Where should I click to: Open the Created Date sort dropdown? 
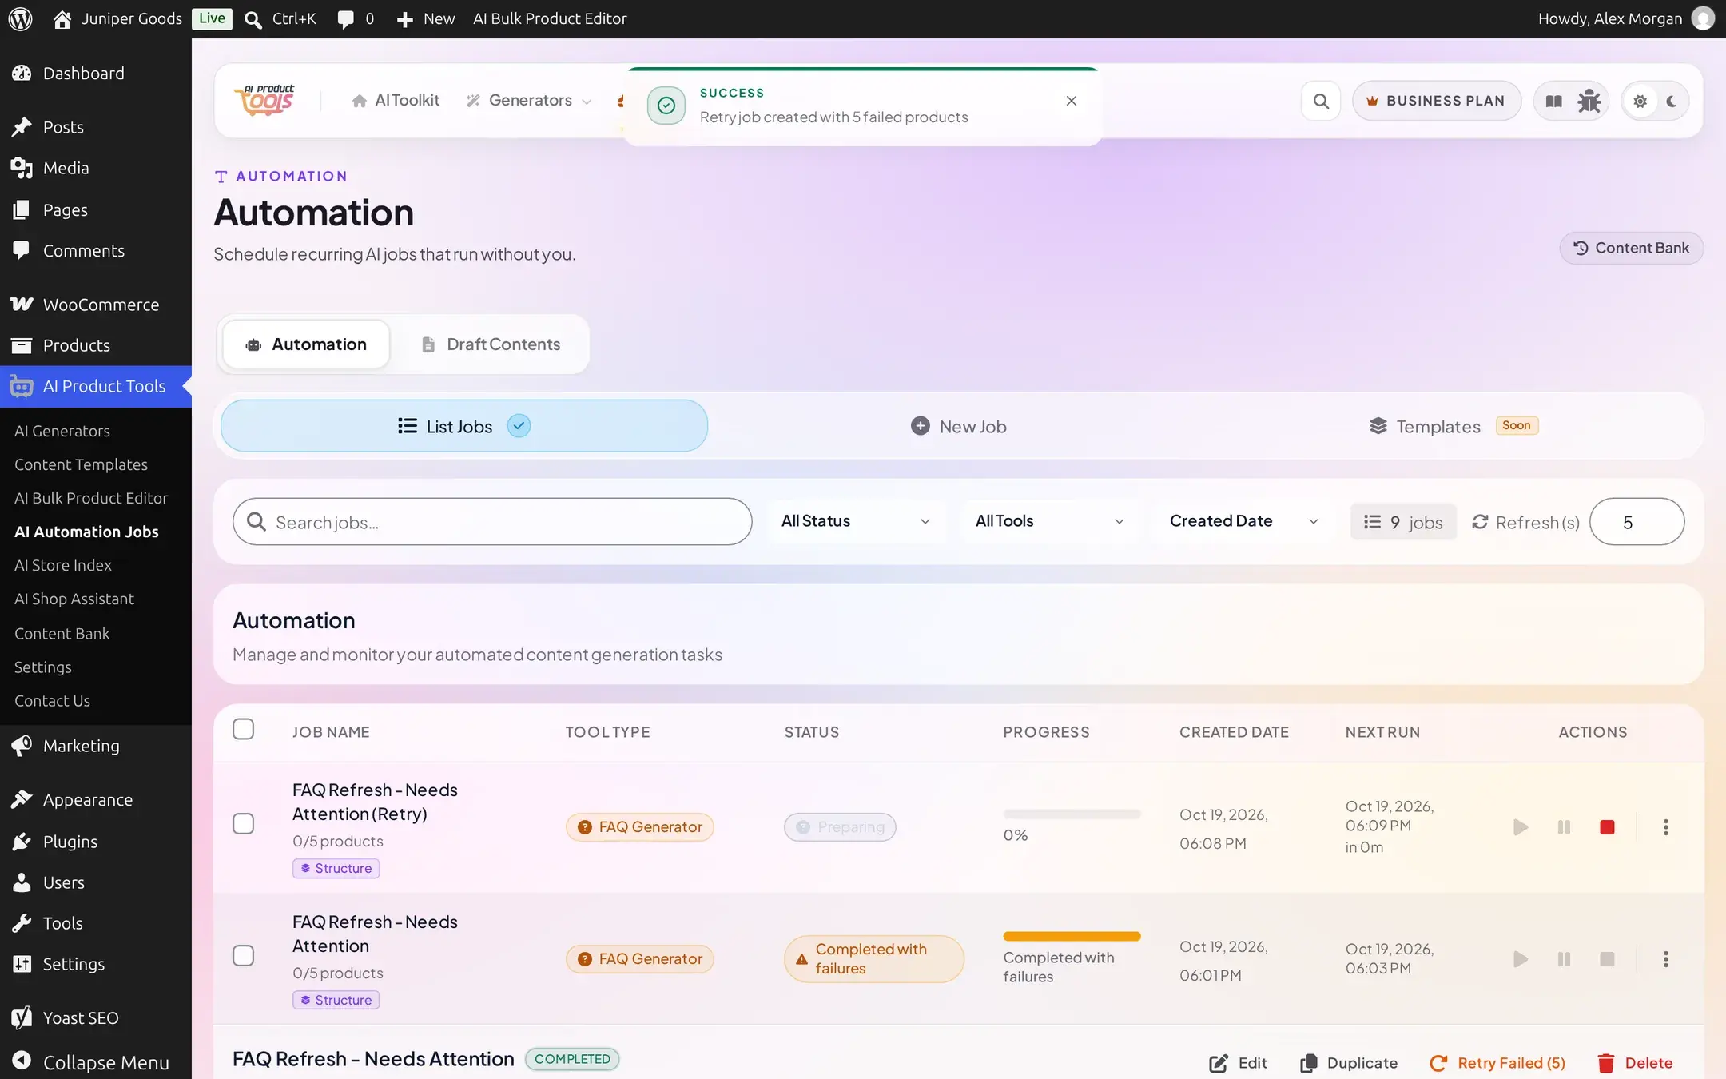(x=1243, y=521)
